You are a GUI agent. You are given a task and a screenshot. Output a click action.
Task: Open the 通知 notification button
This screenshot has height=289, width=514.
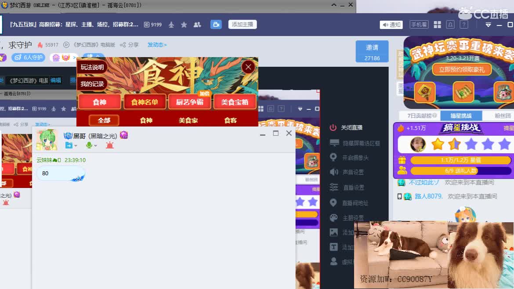point(391,25)
